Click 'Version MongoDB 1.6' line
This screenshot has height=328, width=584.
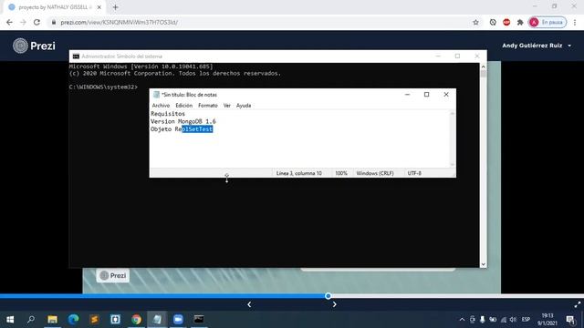[183, 121]
